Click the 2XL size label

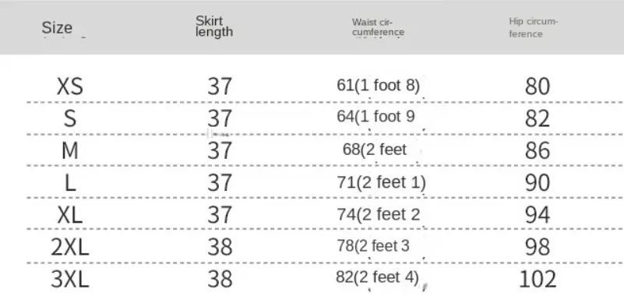tap(70, 248)
